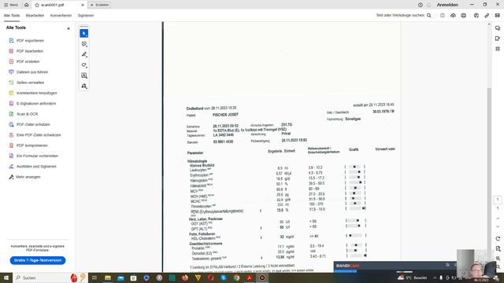Open Adobe Acrobat taskbar icon

coord(249,277)
